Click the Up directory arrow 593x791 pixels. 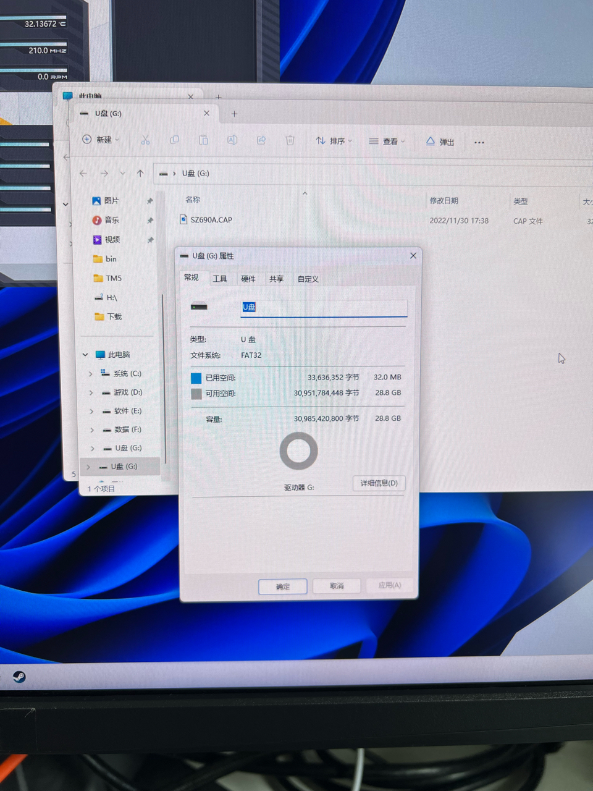pos(140,173)
